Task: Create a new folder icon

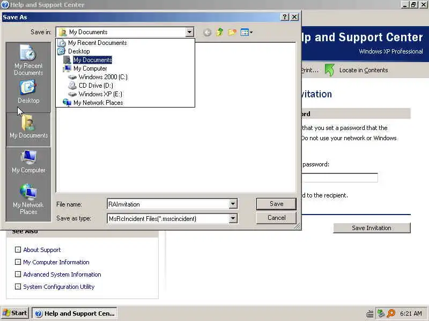Action: click(232, 33)
